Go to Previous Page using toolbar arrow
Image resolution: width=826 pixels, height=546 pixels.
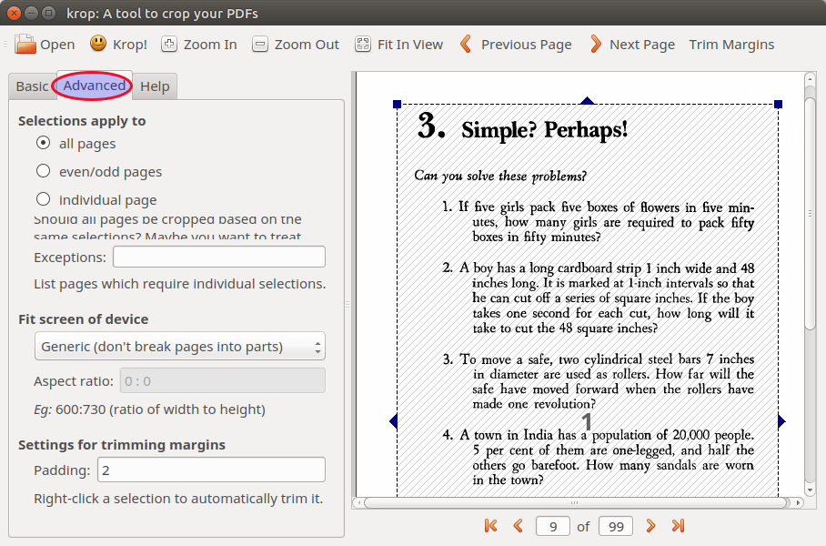tap(466, 44)
